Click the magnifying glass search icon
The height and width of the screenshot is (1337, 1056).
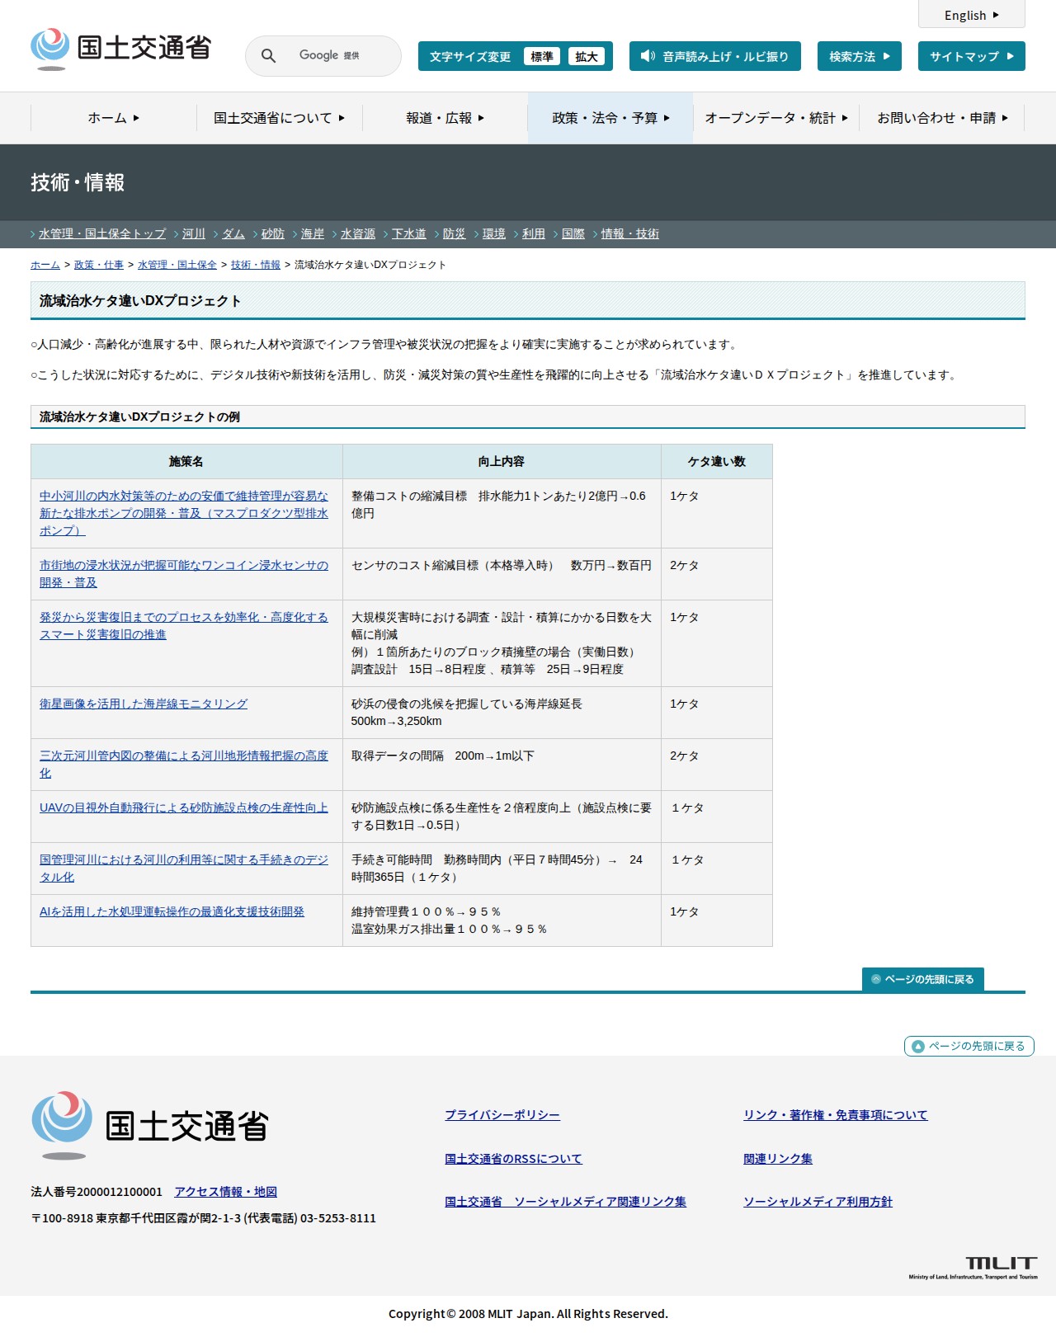click(268, 56)
